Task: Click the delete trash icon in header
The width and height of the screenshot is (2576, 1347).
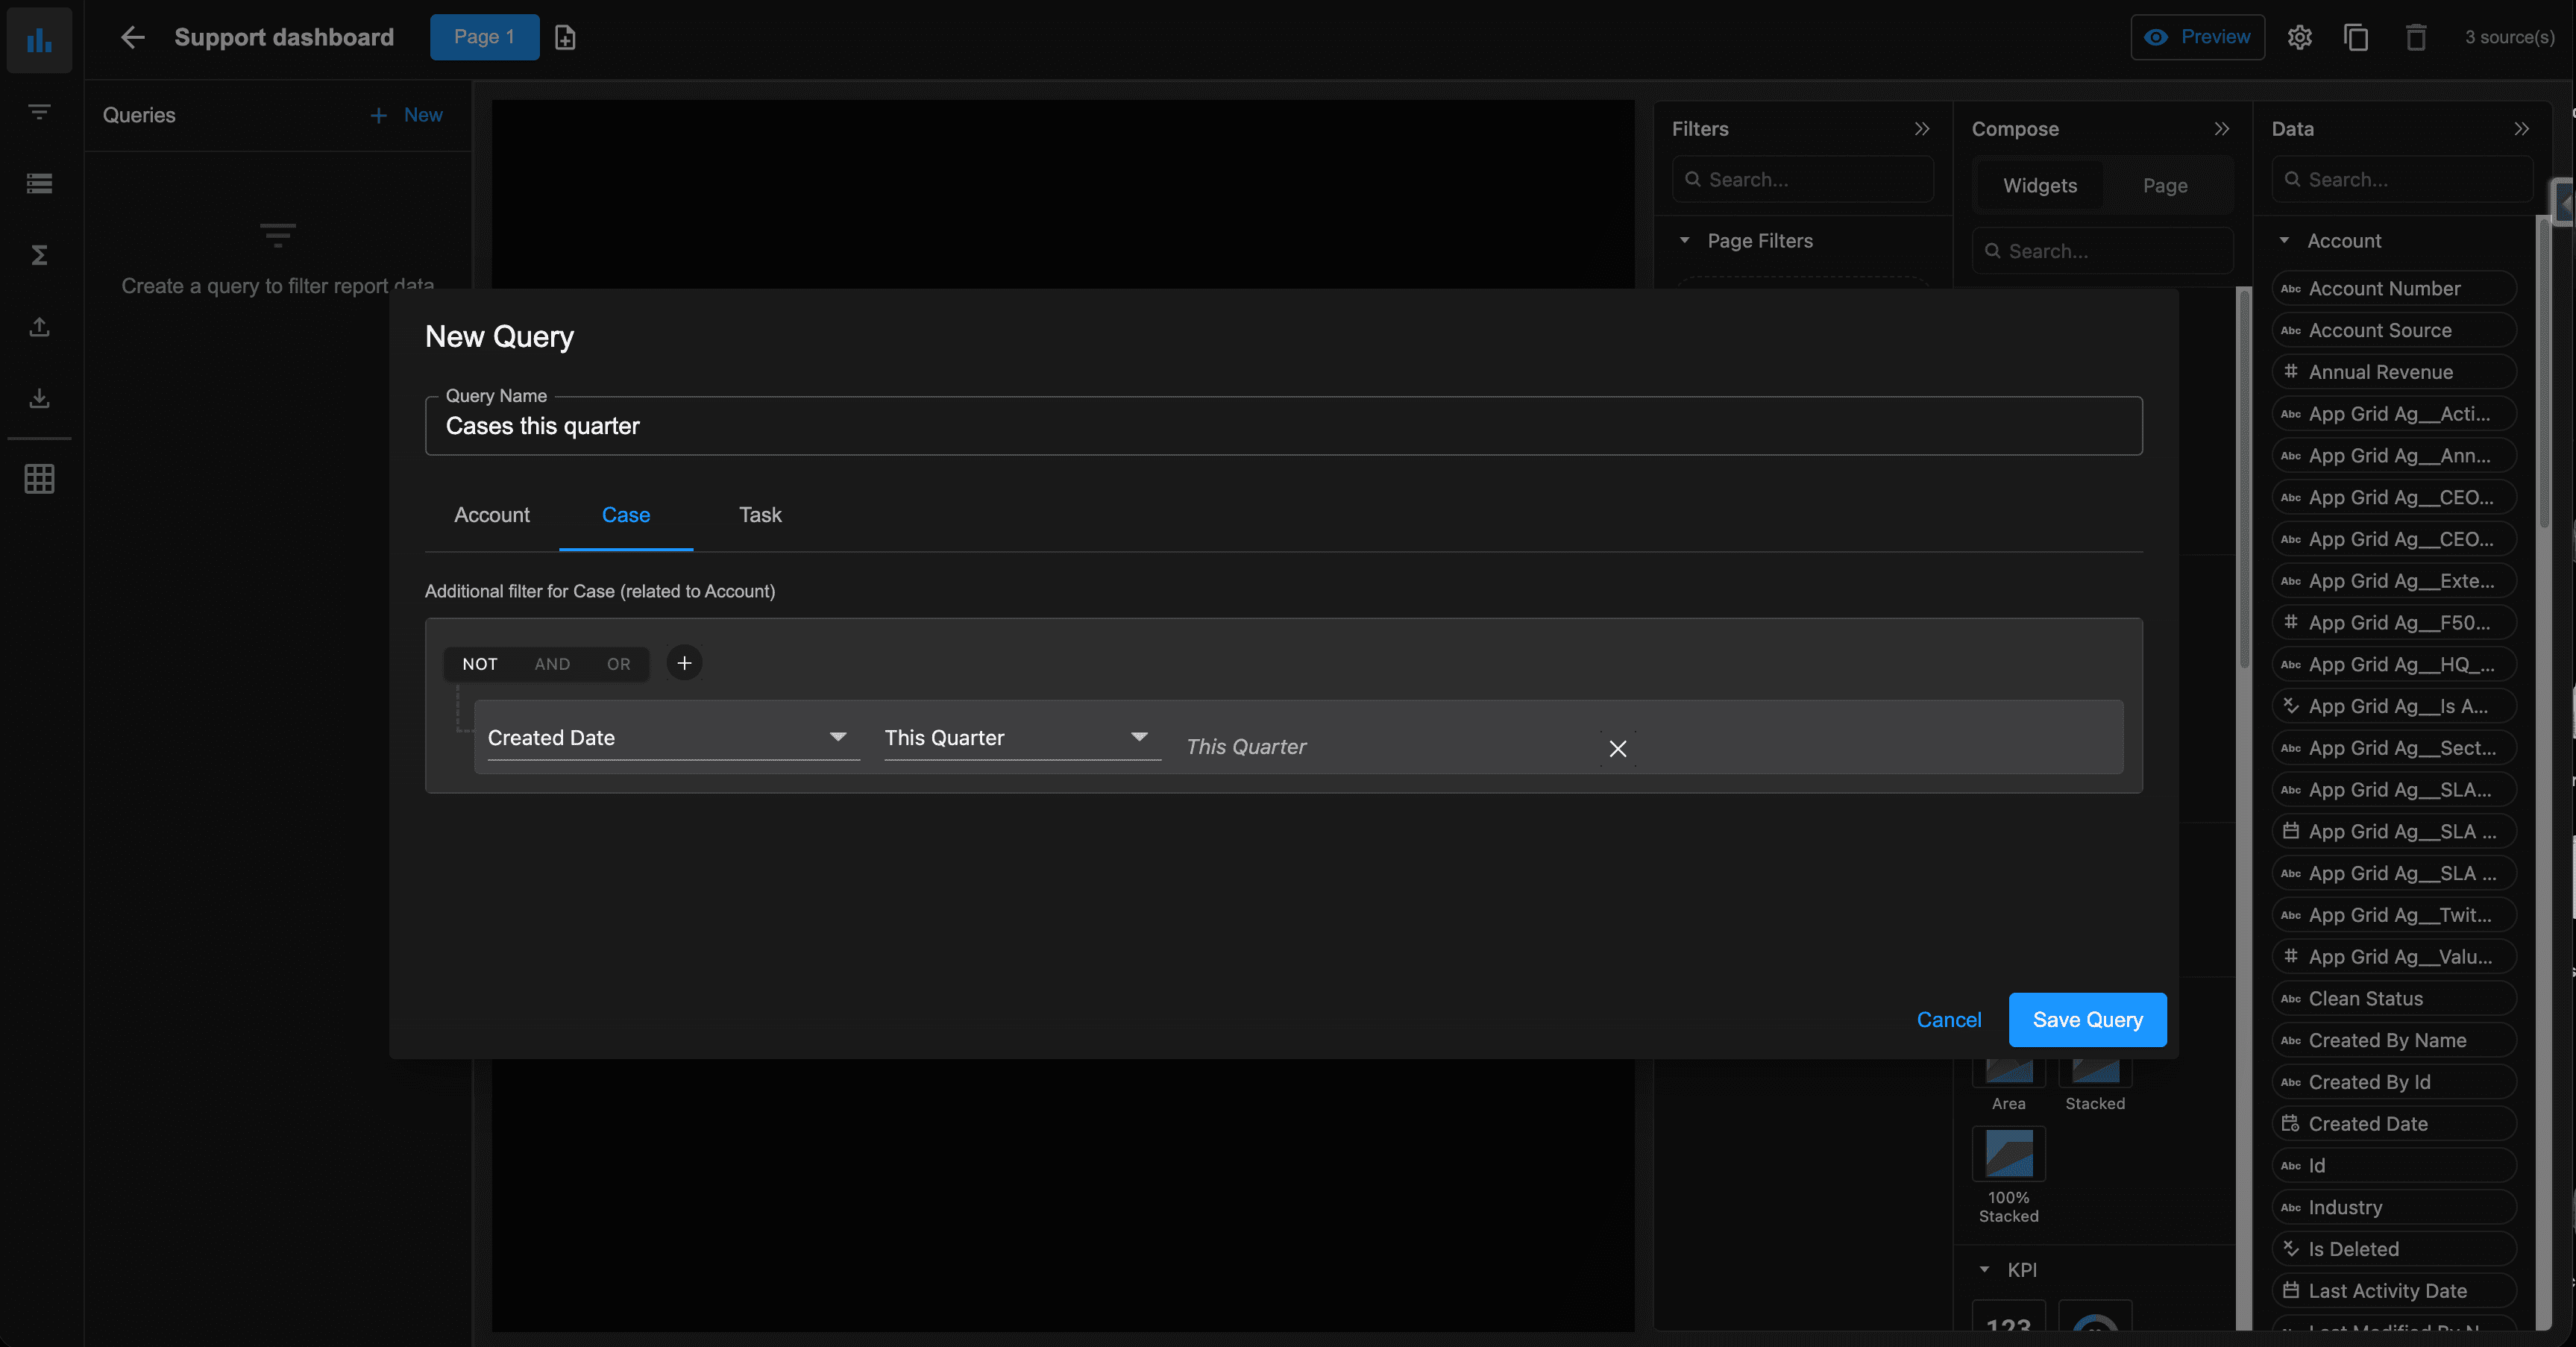Action: click(2415, 37)
